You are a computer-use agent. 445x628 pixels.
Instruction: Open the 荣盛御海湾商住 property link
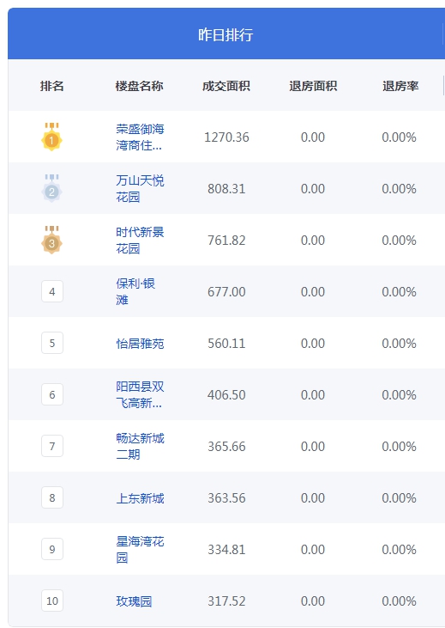[x=140, y=137]
